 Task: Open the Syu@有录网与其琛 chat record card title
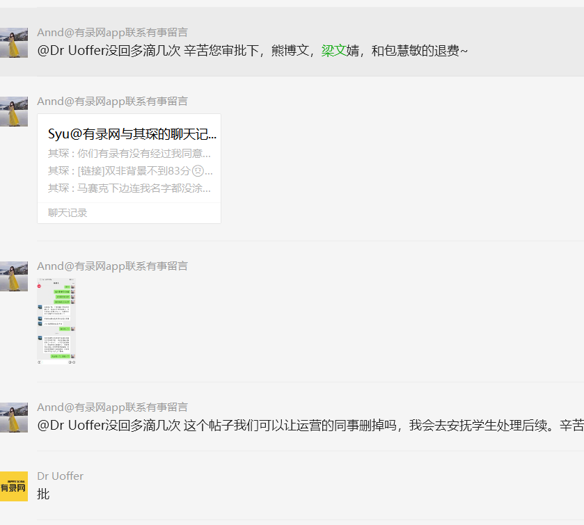click(132, 134)
